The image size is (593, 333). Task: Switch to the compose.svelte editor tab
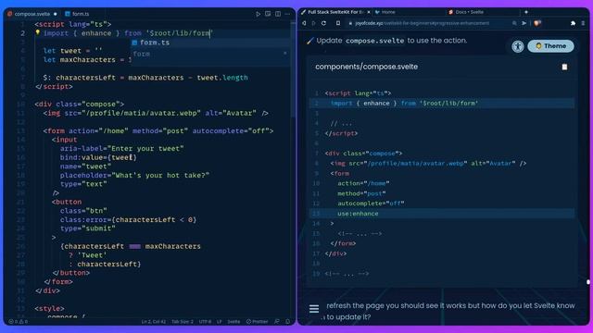[x=32, y=14]
